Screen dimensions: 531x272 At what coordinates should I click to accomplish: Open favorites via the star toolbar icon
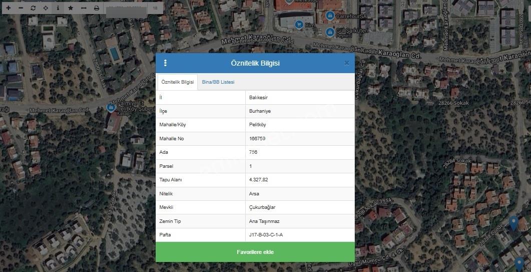[x=71, y=8]
